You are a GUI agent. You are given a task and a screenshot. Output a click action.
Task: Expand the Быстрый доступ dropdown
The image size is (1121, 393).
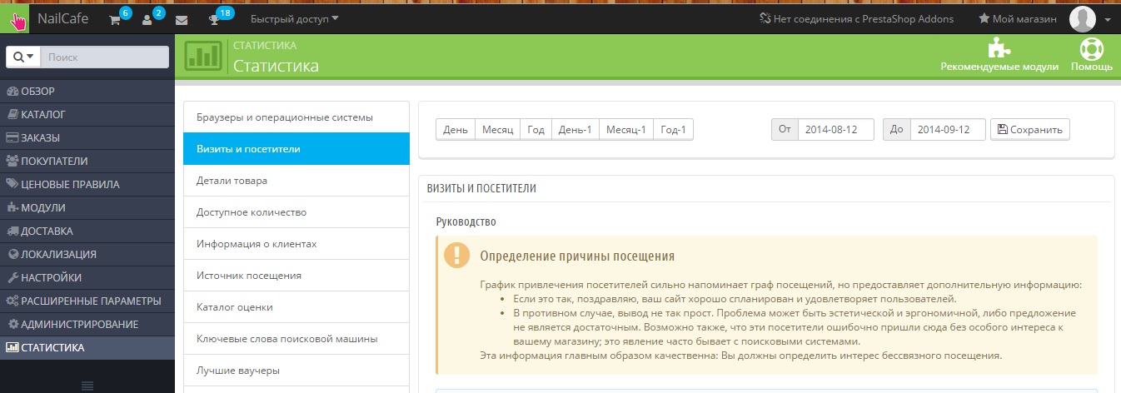click(x=295, y=18)
